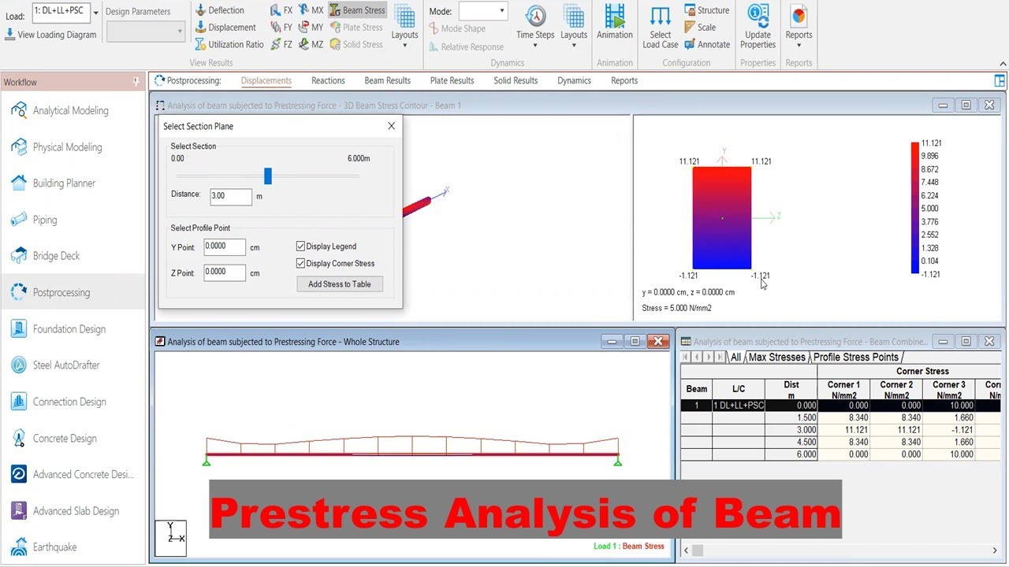Click Update Properties button
This screenshot has height=567, width=1009.
pos(758,27)
